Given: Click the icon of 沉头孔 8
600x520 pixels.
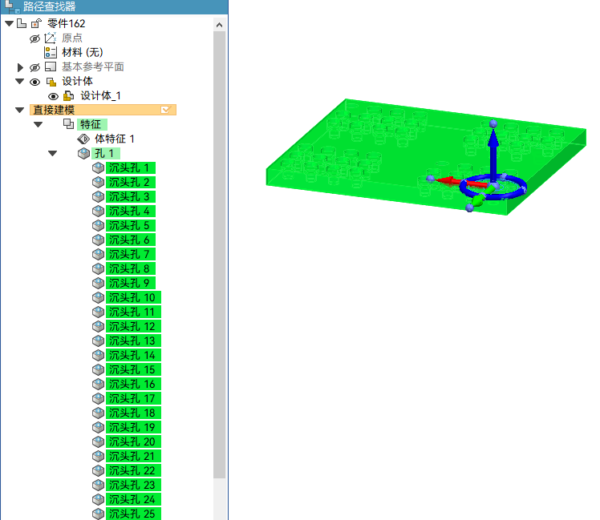Looking at the screenshot, I should pos(99,268).
